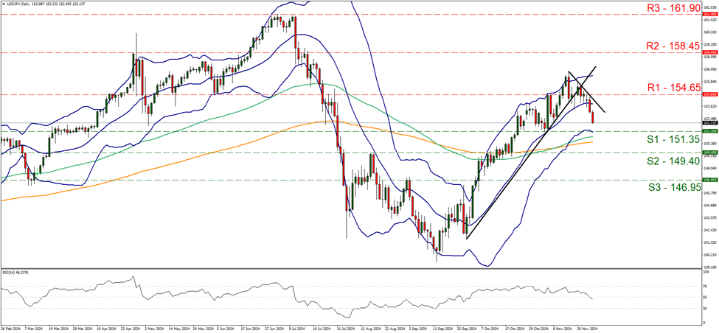The image size is (719, 333).
Task: Click the 2 May 2024 date label
Action: [x=153, y=329]
